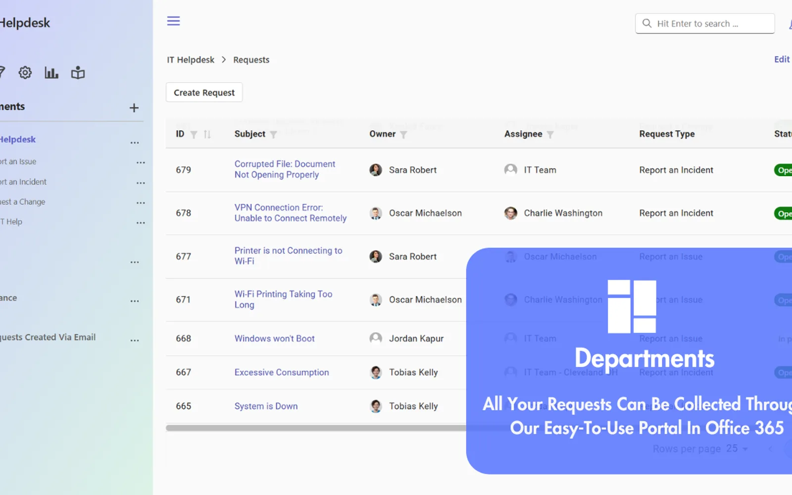This screenshot has height=495, width=792.
Task: Open 'Windows won't Boot' request
Action: 275,339
